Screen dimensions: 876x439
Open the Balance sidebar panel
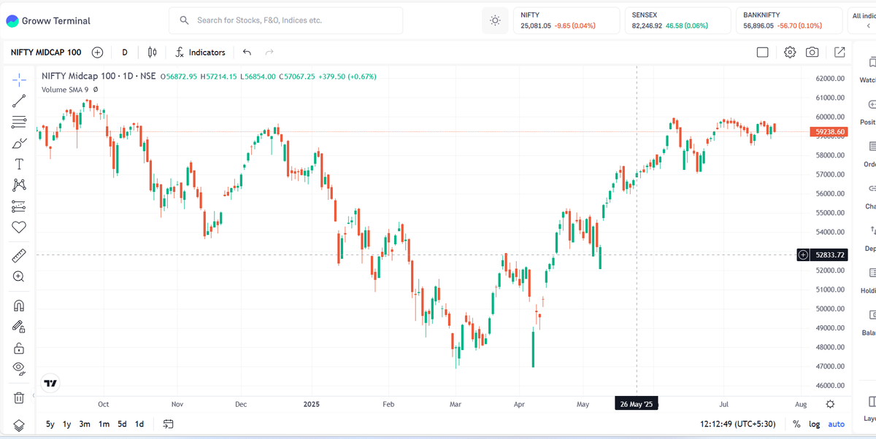coord(869,322)
